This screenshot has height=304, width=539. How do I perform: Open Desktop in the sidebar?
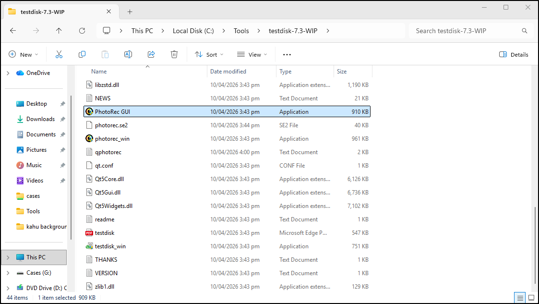(37, 104)
